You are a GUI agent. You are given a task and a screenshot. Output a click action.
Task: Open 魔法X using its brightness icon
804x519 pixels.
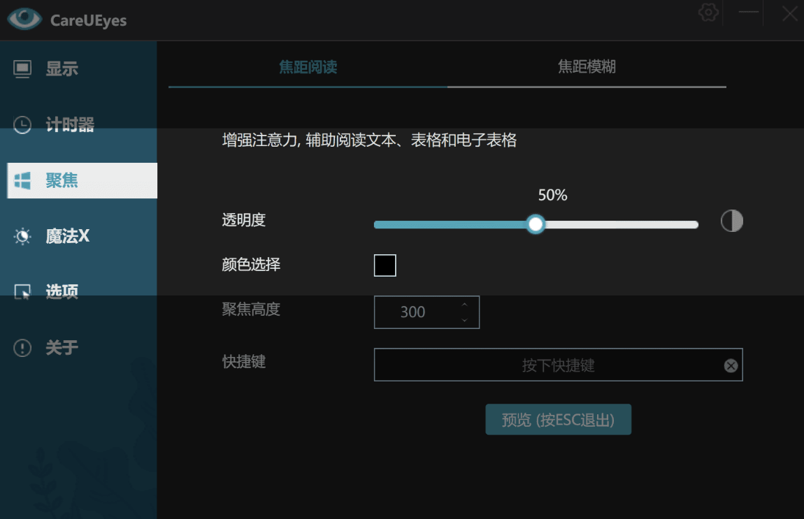(22, 236)
